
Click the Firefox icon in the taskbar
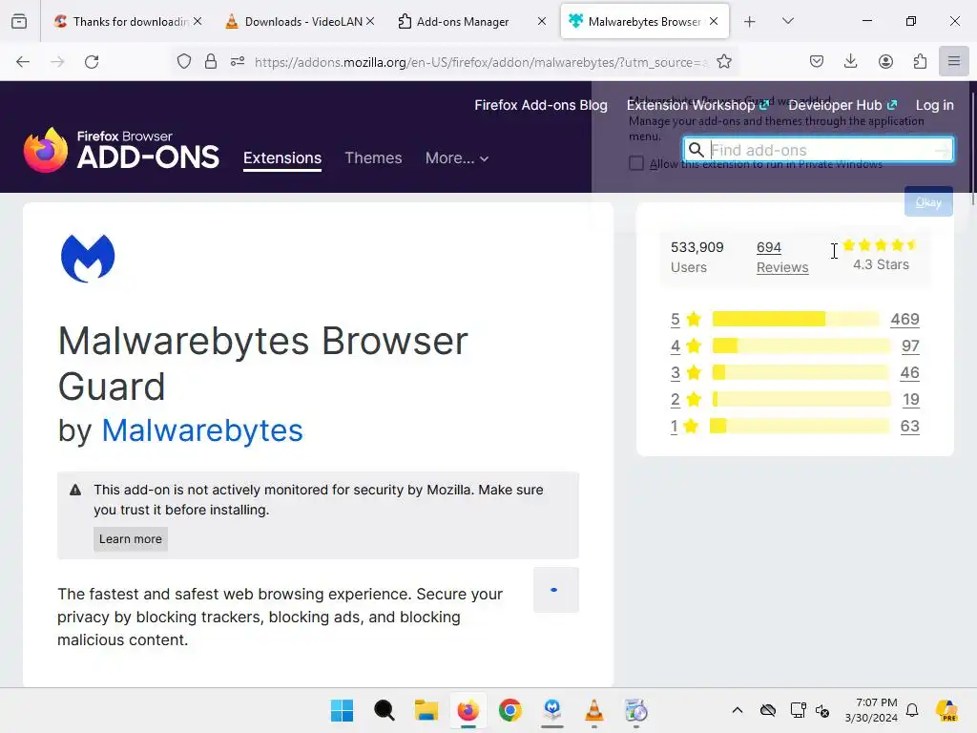[468, 710]
